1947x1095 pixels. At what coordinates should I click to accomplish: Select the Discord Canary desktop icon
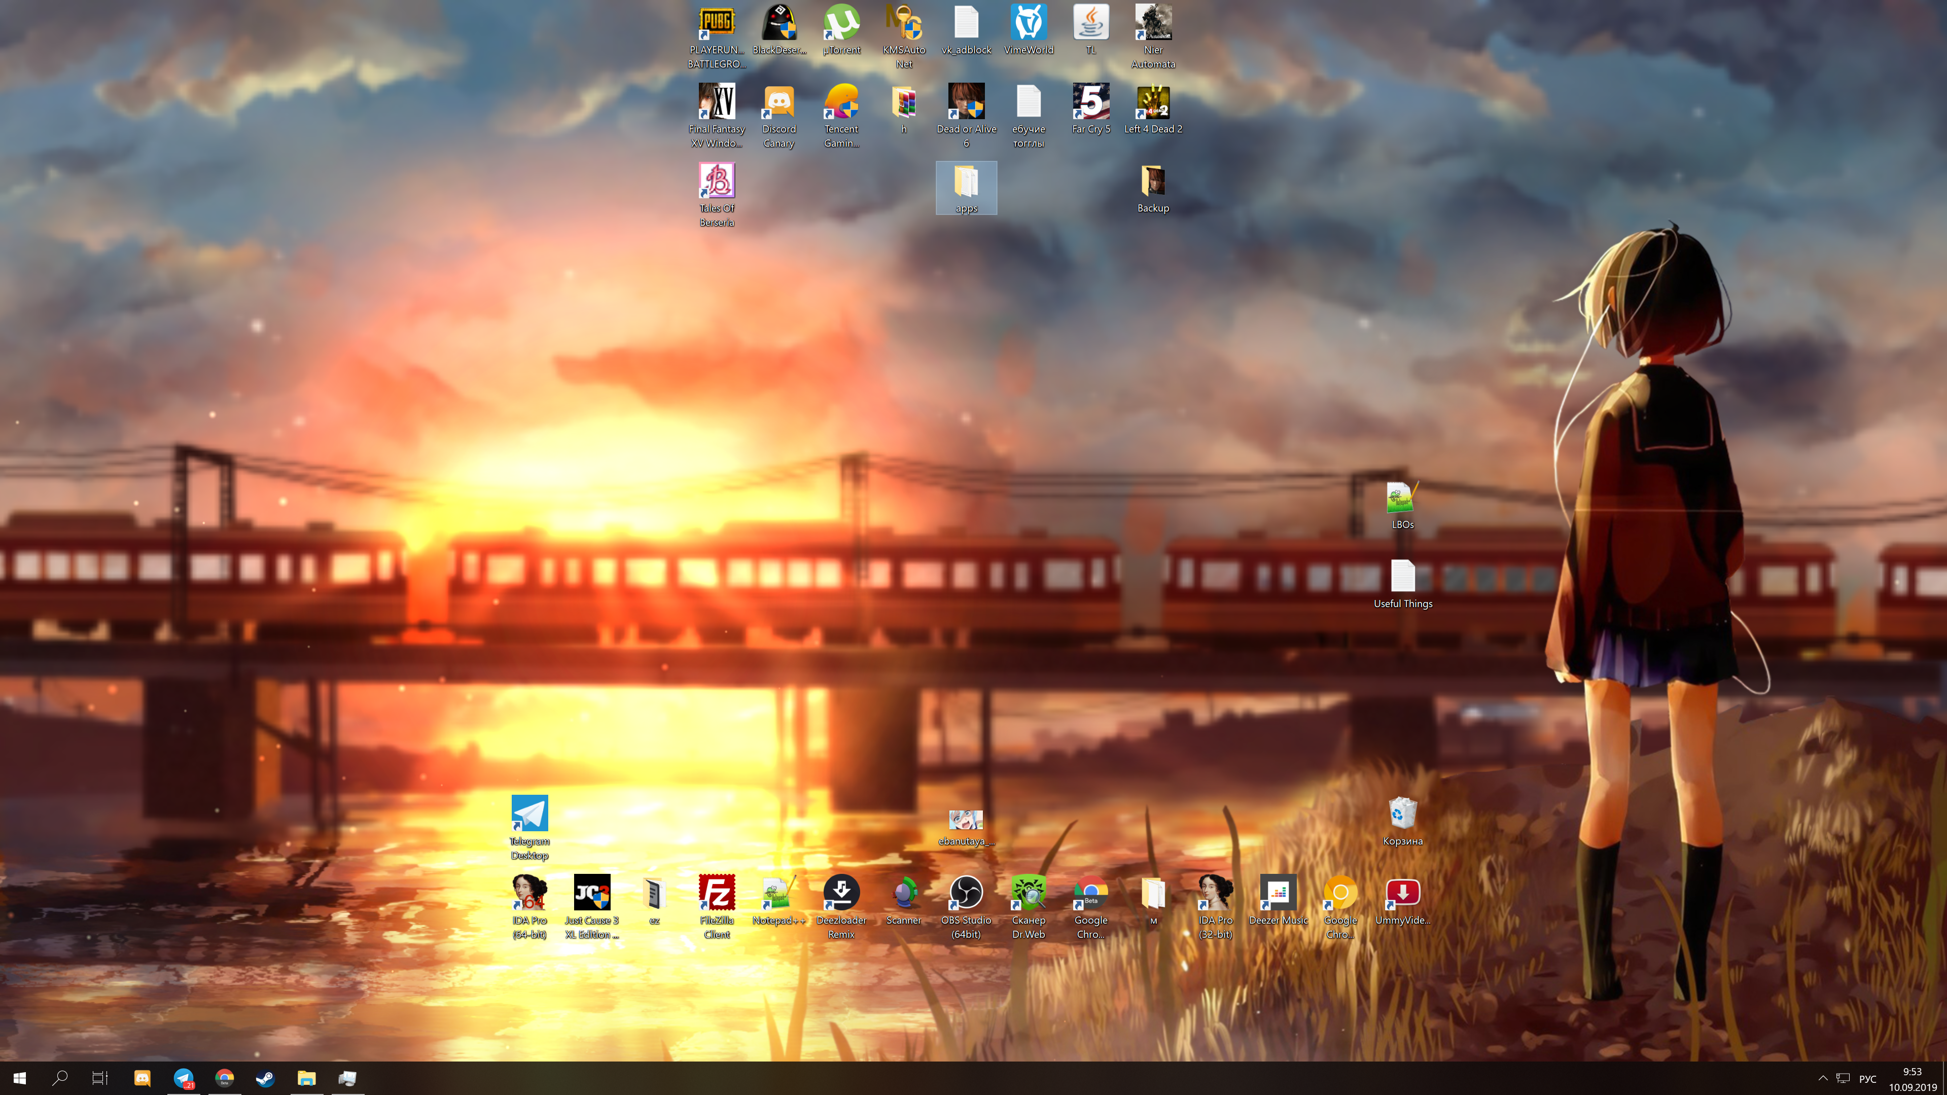779,116
